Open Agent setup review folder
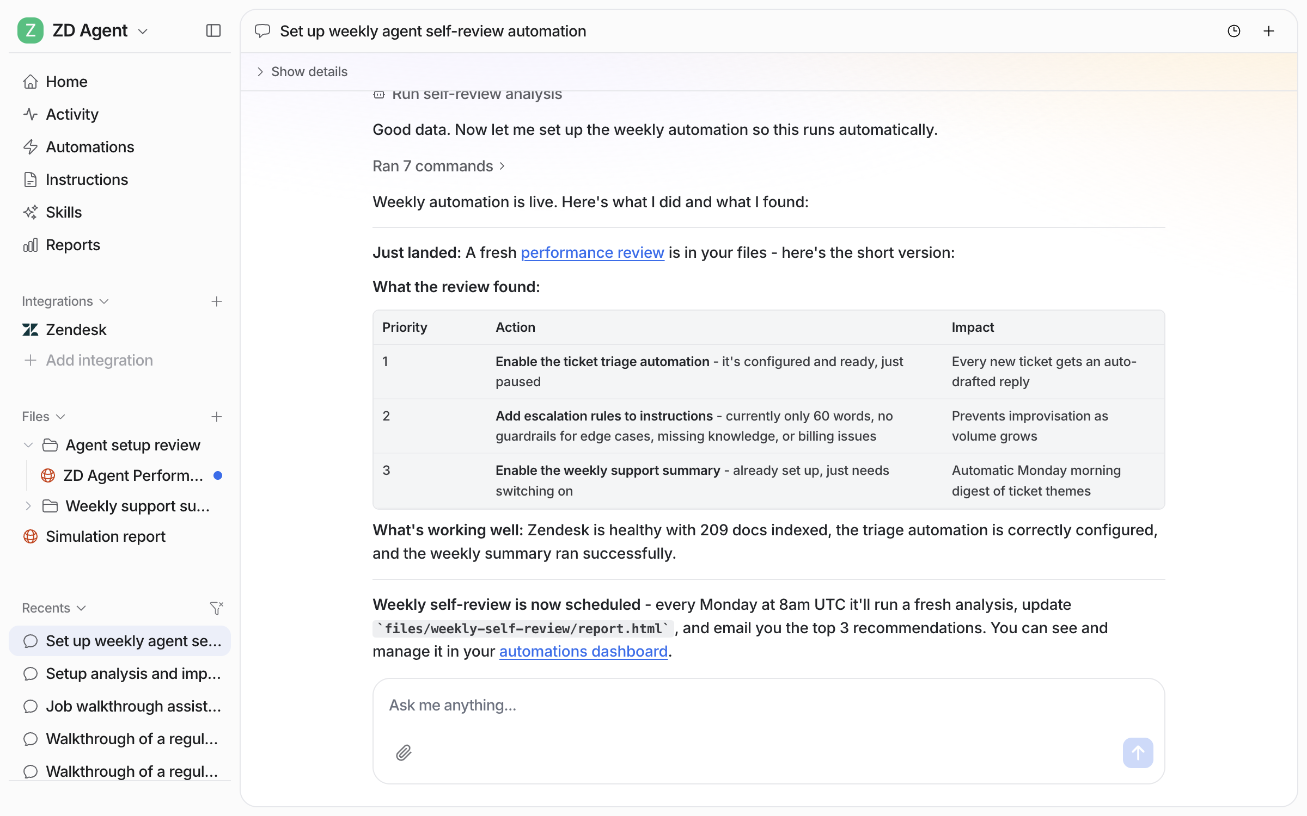This screenshot has width=1307, height=816. (x=133, y=445)
